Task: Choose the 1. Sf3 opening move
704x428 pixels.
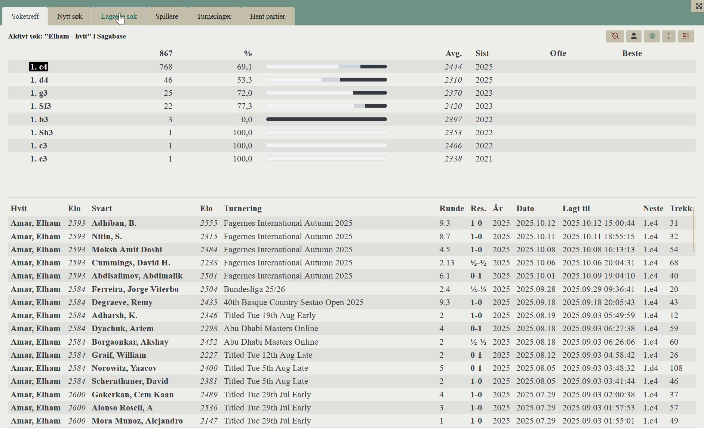Action: (x=40, y=106)
